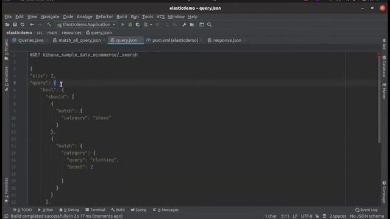Open the Messages tool window

[166, 210]
